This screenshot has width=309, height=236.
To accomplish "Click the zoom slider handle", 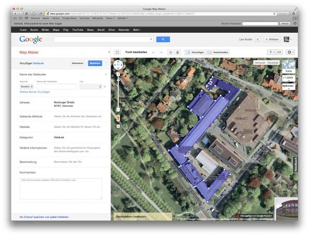I will [x=118, y=80].
